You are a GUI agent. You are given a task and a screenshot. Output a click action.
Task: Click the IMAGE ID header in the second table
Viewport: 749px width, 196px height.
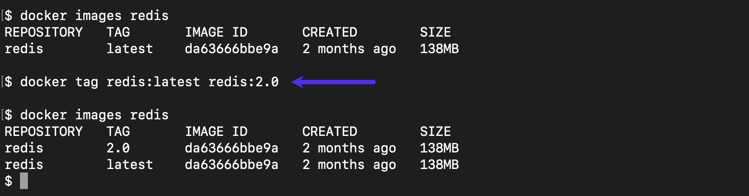pos(216,132)
